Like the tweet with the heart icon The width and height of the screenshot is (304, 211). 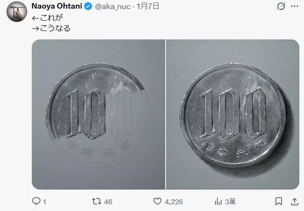[x=158, y=201]
